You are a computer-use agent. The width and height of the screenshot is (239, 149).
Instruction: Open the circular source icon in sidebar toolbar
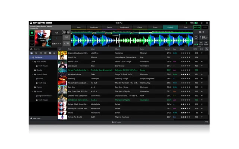click(54, 53)
